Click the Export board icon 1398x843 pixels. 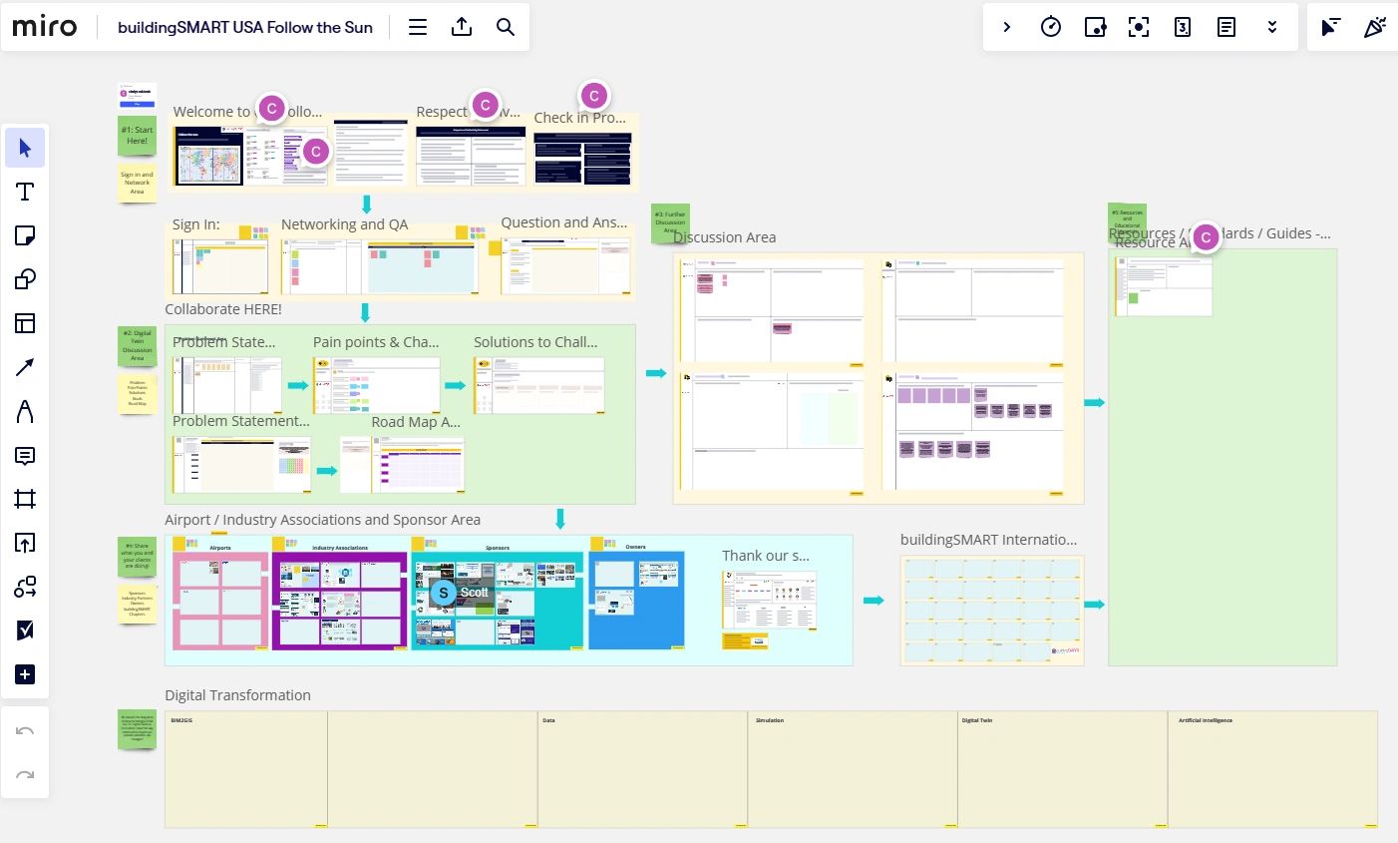[x=462, y=27]
